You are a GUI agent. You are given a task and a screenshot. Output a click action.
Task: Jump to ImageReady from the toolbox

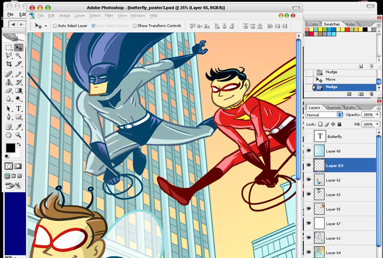pos(14,186)
